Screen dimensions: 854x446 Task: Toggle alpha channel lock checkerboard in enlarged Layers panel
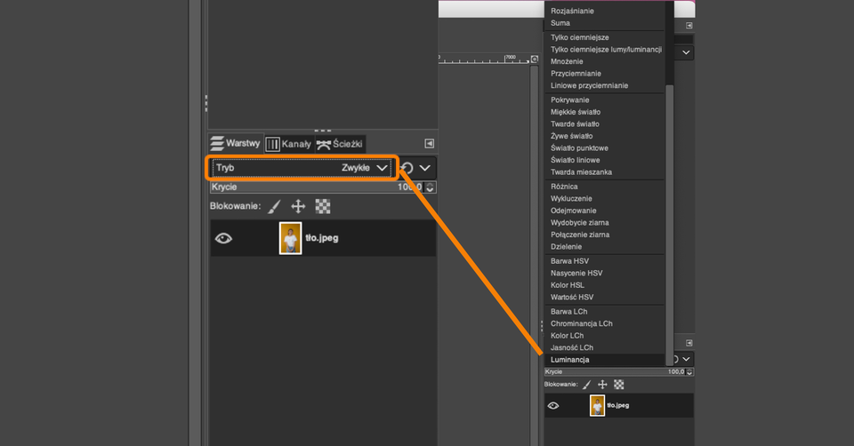point(323,206)
